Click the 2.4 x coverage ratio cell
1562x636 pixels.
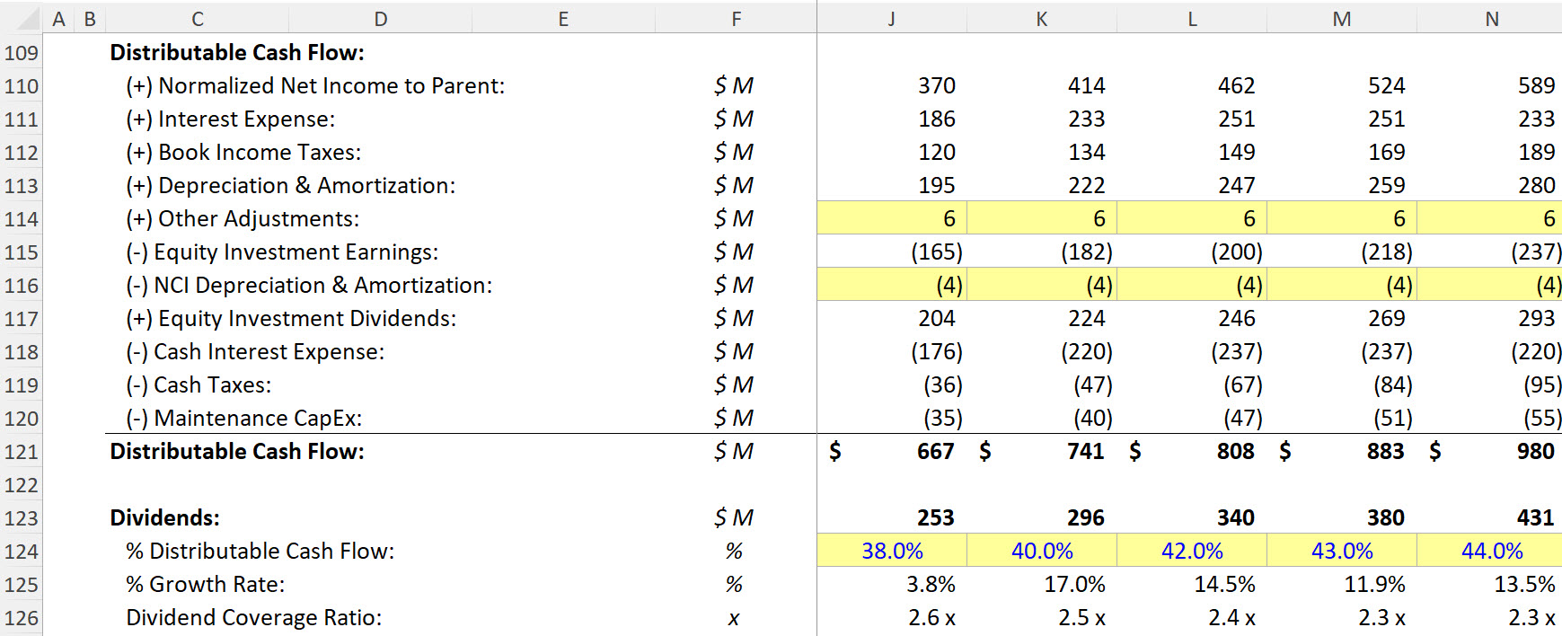click(x=1192, y=618)
